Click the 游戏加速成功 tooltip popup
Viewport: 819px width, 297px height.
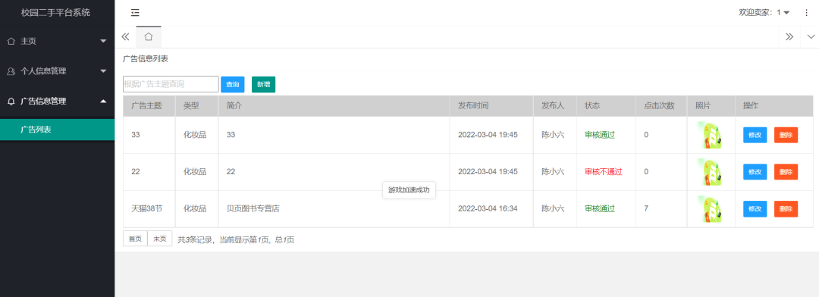tap(409, 190)
